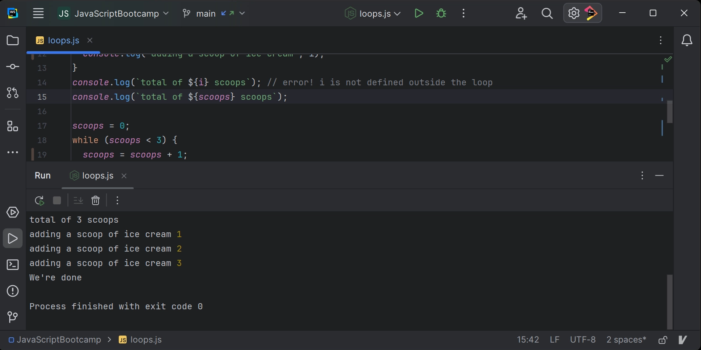The image size is (701, 350).
Task: Change the UTF-8 file encoding
Action: tap(583, 339)
